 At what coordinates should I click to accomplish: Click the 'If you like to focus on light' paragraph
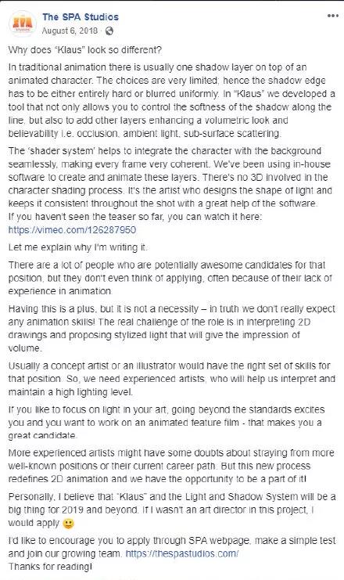coord(167,423)
